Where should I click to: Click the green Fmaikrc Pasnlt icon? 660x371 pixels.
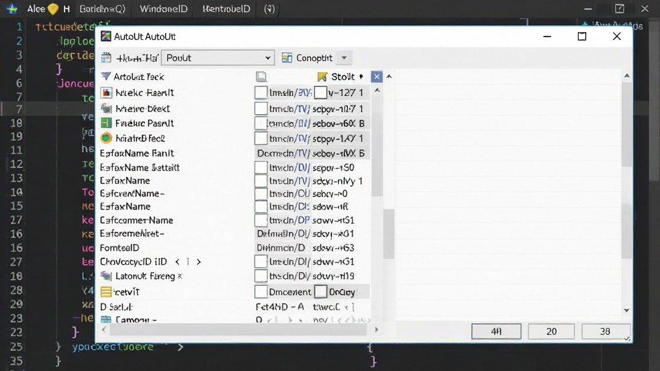[x=106, y=123]
